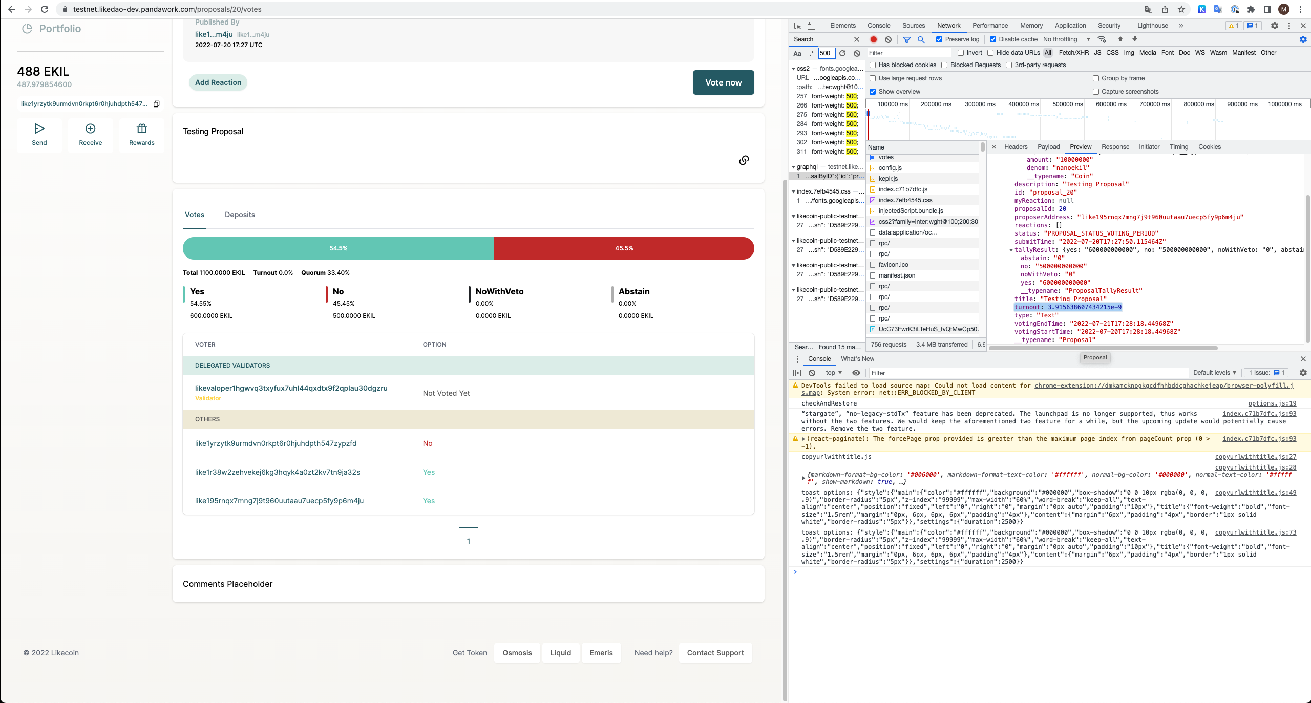Enable Use large request rows

873,78
